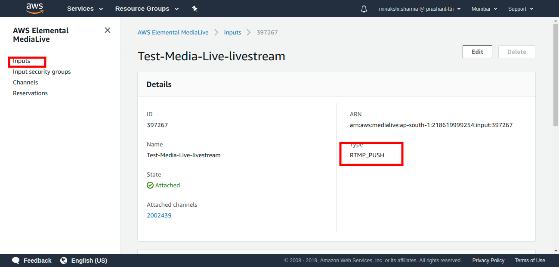Change language via English (US)
Viewport: 559px width, 267px height.
(x=89, y=261)
